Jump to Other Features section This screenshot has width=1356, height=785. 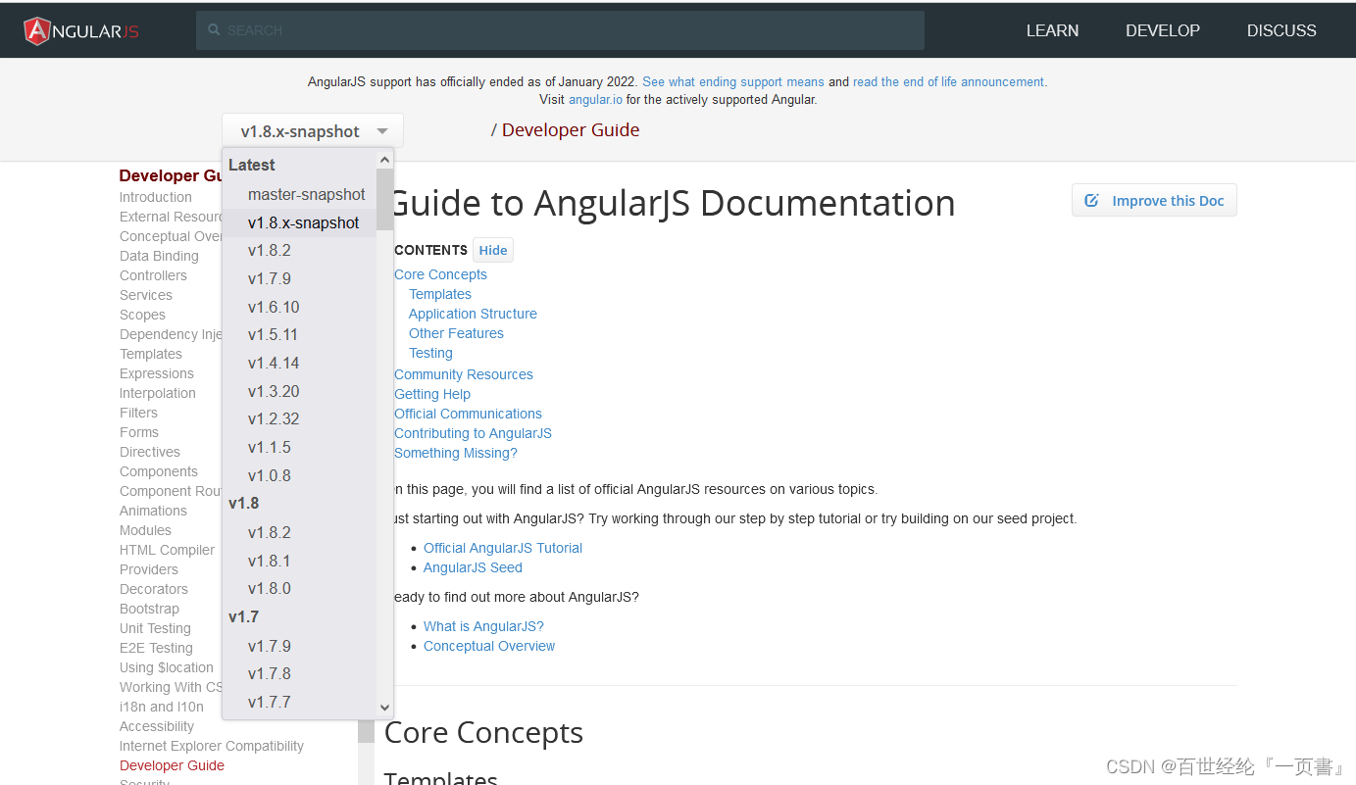[x=456, y=333]
